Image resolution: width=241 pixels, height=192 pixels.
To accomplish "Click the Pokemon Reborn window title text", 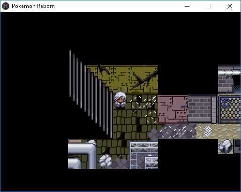I will coord(33,6).
